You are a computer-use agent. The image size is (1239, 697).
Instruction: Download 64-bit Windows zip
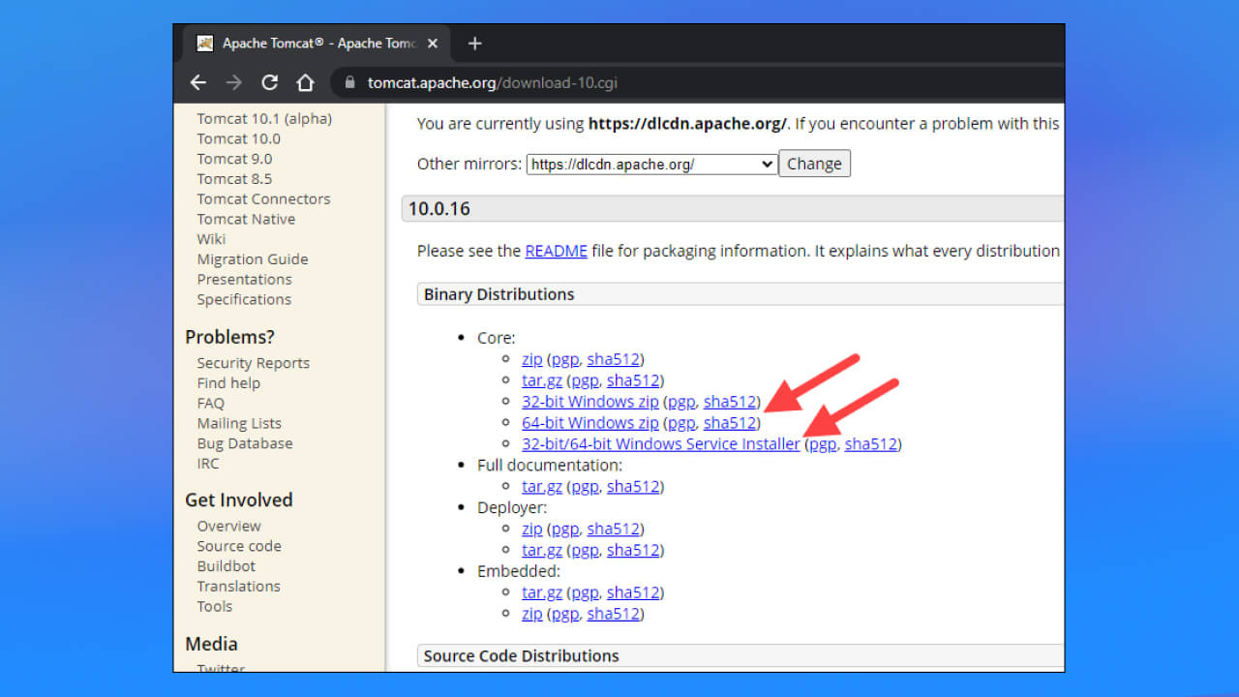(590, 423)
